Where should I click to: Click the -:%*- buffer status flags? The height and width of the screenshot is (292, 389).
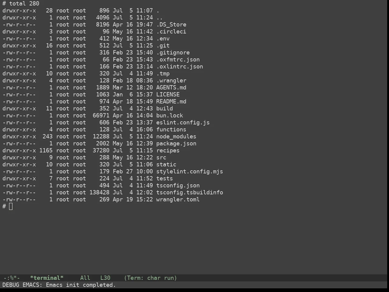click(12, 278)
